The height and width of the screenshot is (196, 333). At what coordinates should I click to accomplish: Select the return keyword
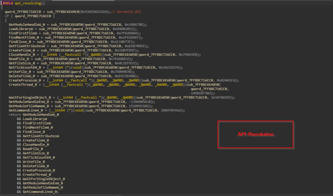coord(15,114)
